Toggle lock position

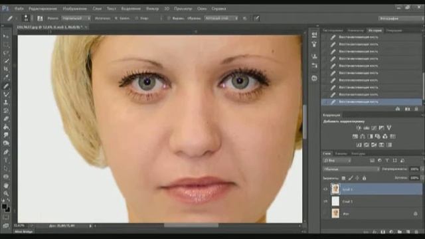tap(357, 178)
